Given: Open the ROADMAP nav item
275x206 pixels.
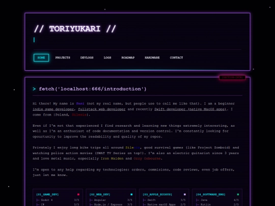Looking at the screenshot, I should 128,57.
